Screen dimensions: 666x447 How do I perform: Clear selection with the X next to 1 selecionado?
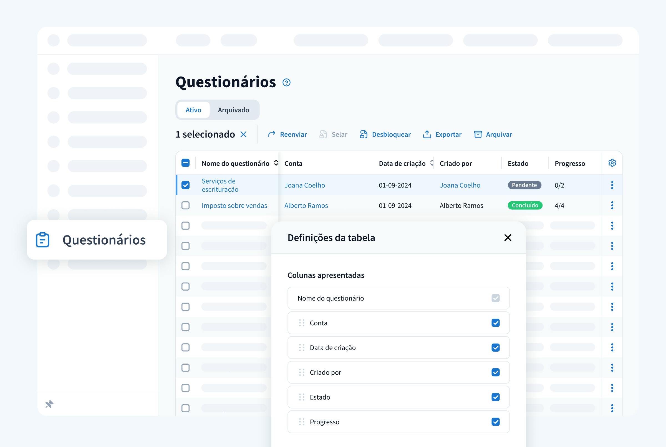click(x=243, y=134)
